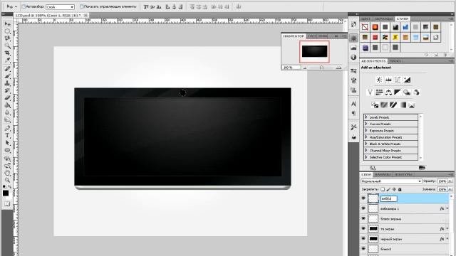Expand Black & White Presets
The height and width of the screenshot is (256, 456).
366,144
